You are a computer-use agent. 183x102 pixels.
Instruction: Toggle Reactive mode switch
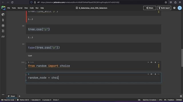click(3, 100)
